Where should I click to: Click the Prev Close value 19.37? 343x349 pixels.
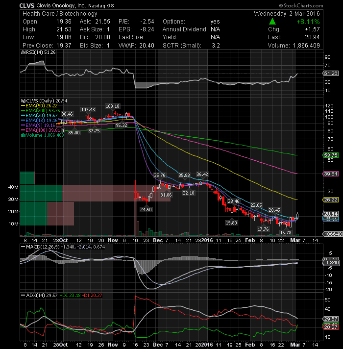[x=64, y=46]
